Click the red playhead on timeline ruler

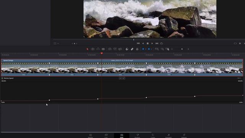pos(102,54)
